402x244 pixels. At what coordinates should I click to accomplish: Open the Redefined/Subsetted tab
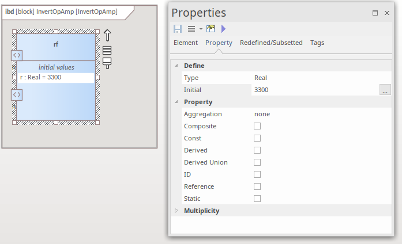(271, 43)
